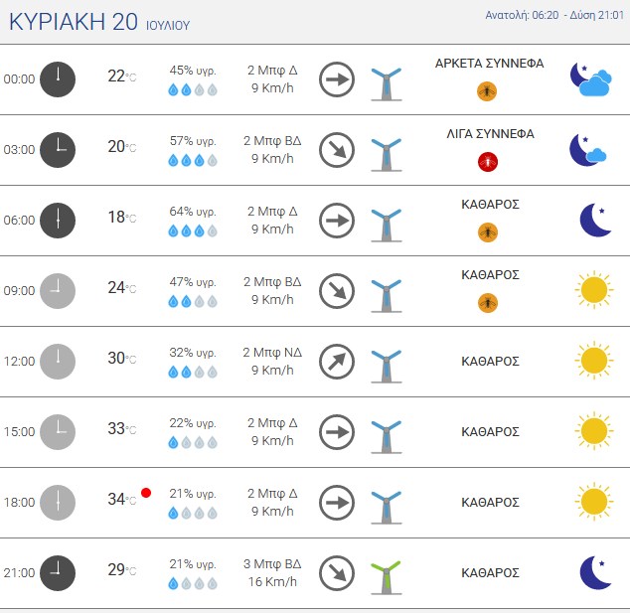The height and width of the screenshot is (613, 630).
Task: Click the 3 Μπφ ΒΔ 16 Km/h wind text
Action: click(x=272, y=573)
